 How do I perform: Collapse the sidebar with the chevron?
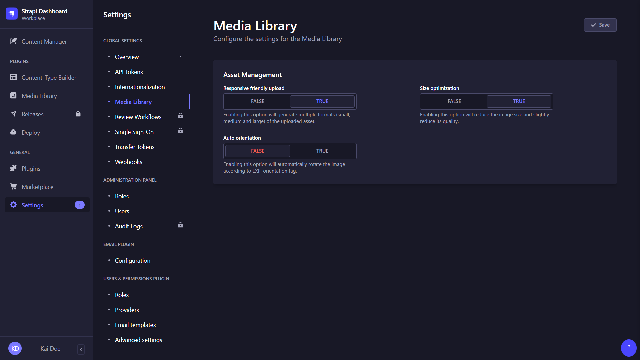coord(81,349)
